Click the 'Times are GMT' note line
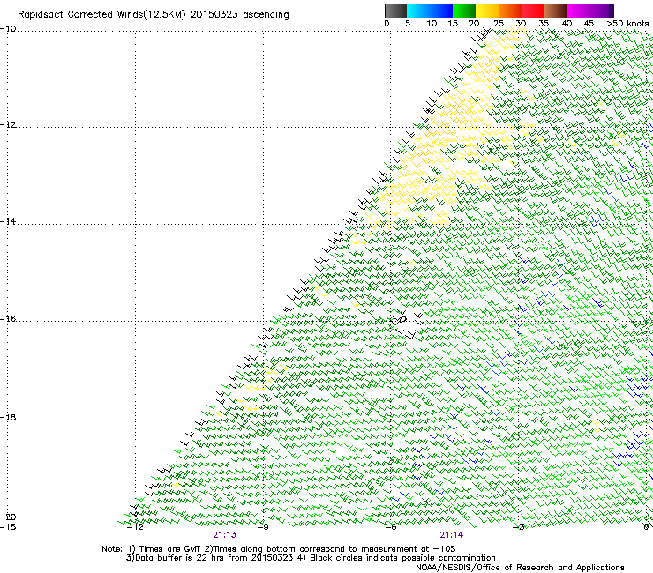Viewport: 653px width, 573px height. (x=279, y=549)
